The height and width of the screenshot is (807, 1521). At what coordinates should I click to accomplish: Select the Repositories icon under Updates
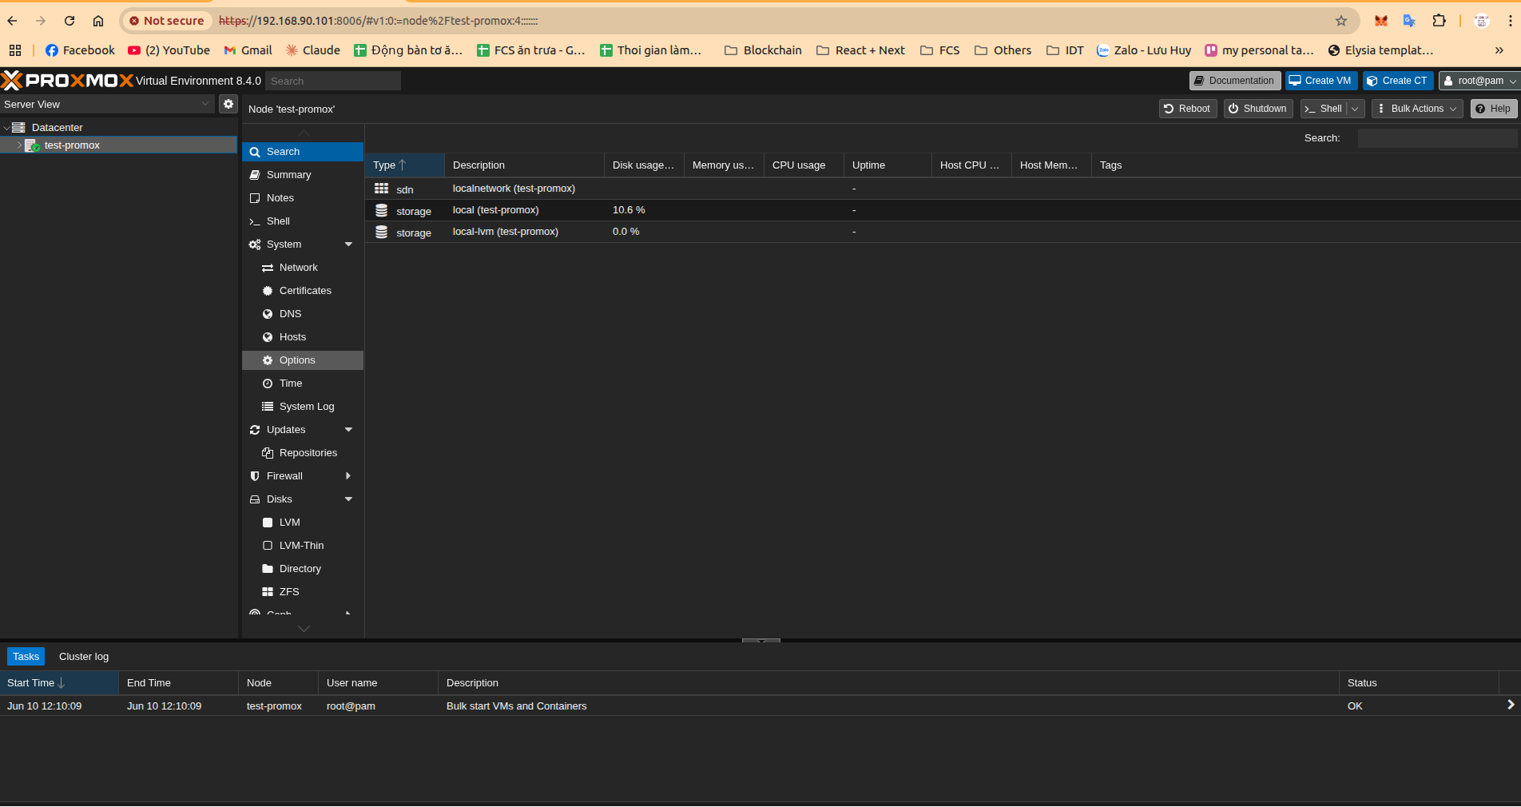coord(268,453)
